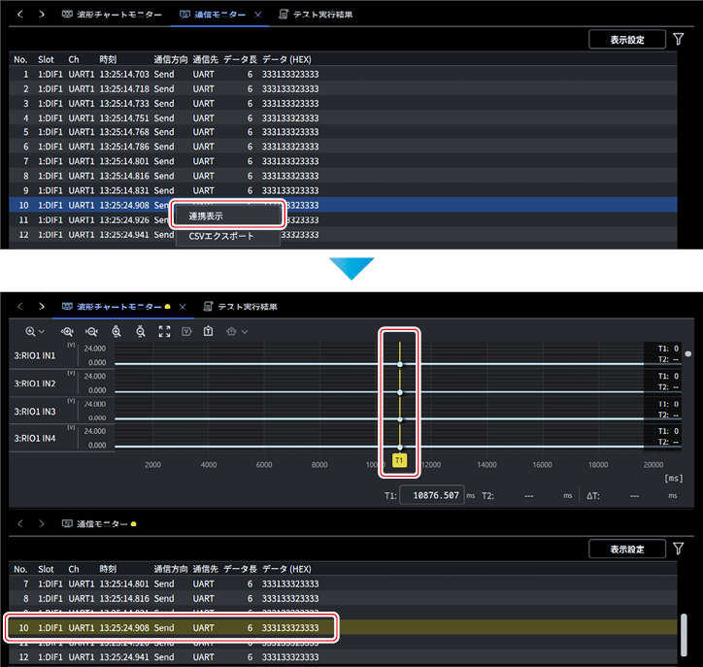Screen dimensions: 703x667
Task: Zoom out vertically on the waveform chart
Action: coord(141,332)
